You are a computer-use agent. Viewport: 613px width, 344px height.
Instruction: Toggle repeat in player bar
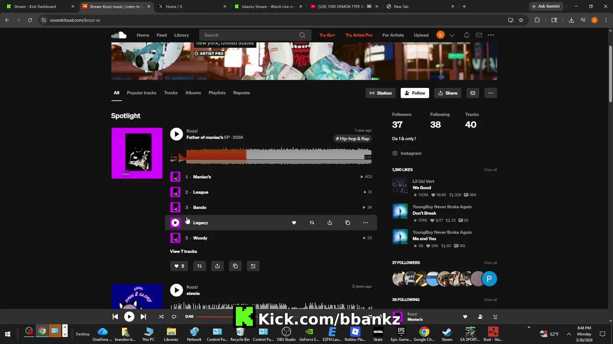pos(174,316)
